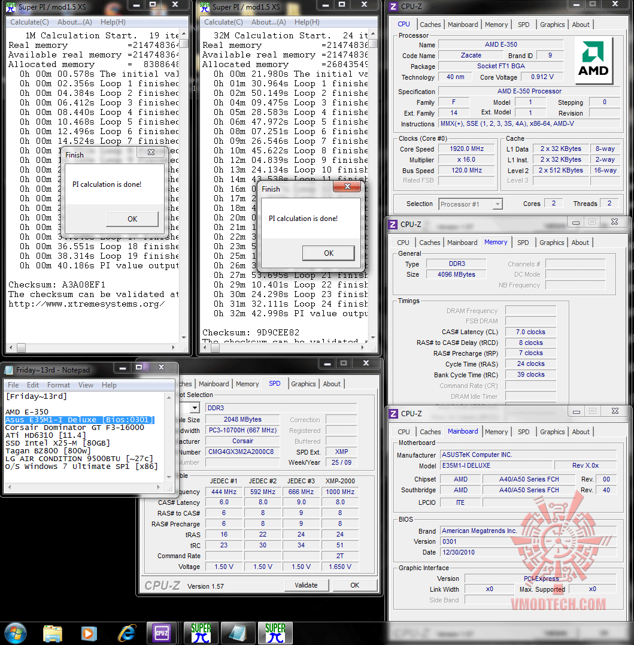Image resolution: width=634 pixels, height=645 pixels.
Task: Open Calculate(C) menu in 32M Super PI
Action: tap(224, 22)
